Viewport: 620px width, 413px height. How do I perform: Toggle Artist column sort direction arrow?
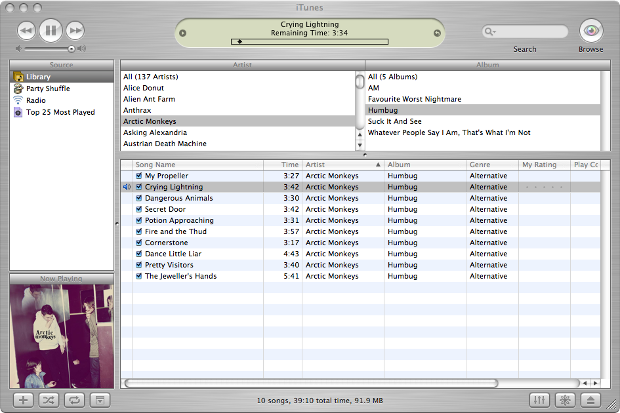tap(378, 165)
